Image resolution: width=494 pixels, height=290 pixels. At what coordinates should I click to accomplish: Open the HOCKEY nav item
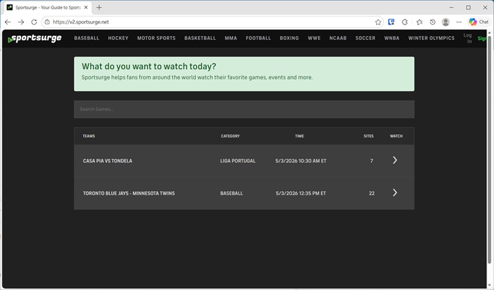point(118,38)
